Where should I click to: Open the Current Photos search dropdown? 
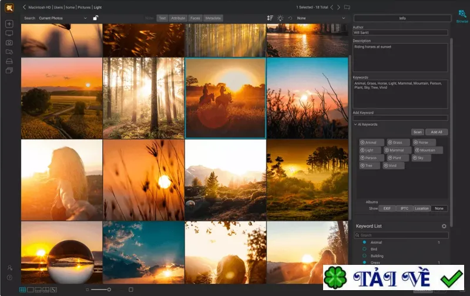(x=63, y=18)
